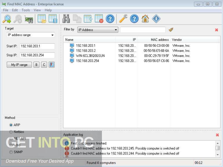Viewport: 223px width, 167px height.
Task: Open saved results with table-folder icon
Action: [42, 19]
